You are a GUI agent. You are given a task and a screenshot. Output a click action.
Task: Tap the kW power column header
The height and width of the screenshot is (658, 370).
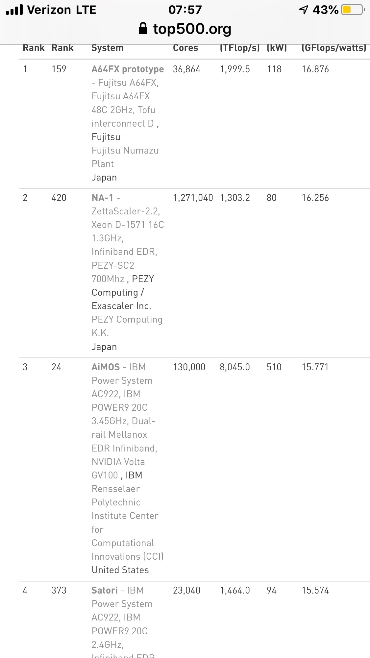point(277,48)
